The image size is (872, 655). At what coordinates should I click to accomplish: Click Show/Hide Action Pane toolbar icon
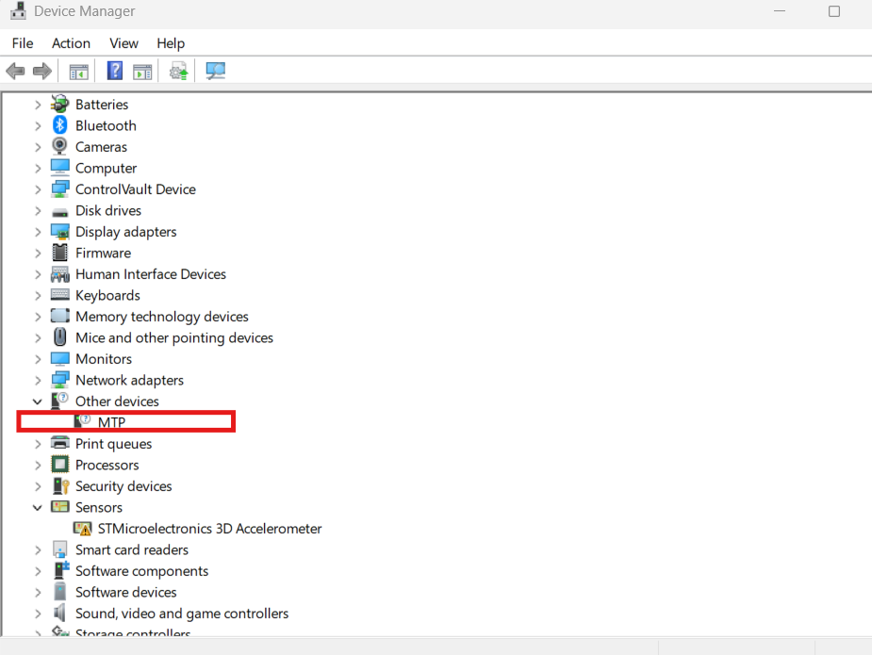[x=142, y=72]
